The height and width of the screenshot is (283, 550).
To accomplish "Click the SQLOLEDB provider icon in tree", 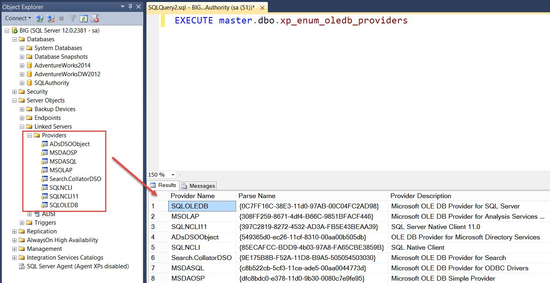I will pos(44,205).
